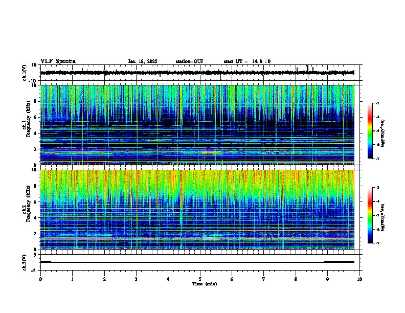The height and width of the screenshot is (313, 405).
Task: Select the start UT time label
Action: tap(247, 61)
